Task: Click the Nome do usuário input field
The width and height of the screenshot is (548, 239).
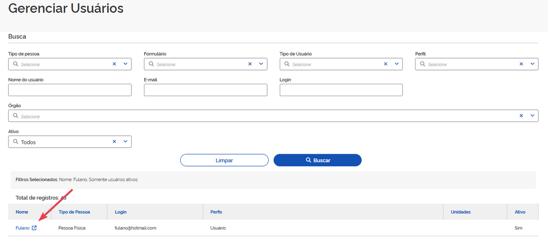Action: [x=70, y=90]
